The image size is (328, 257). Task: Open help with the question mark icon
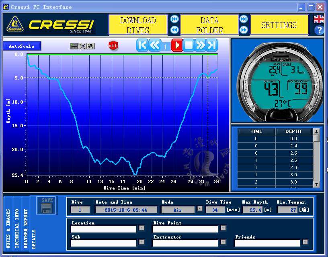319,30
